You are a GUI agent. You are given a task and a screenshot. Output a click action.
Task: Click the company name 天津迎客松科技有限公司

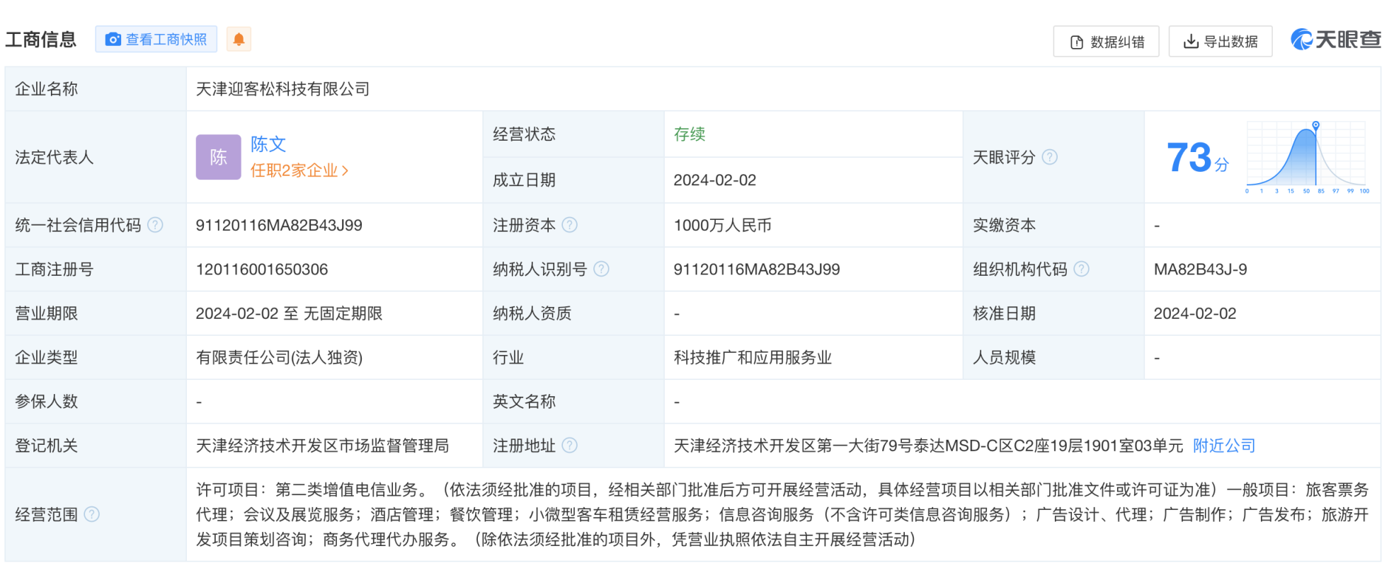(x=282, y=89)
